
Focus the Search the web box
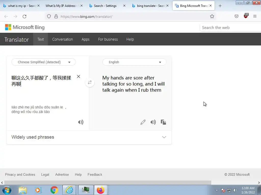230,27
